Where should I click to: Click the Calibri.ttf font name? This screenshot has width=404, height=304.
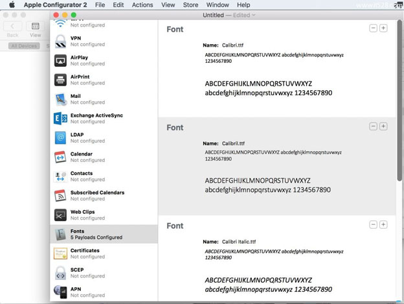point(232,45)
